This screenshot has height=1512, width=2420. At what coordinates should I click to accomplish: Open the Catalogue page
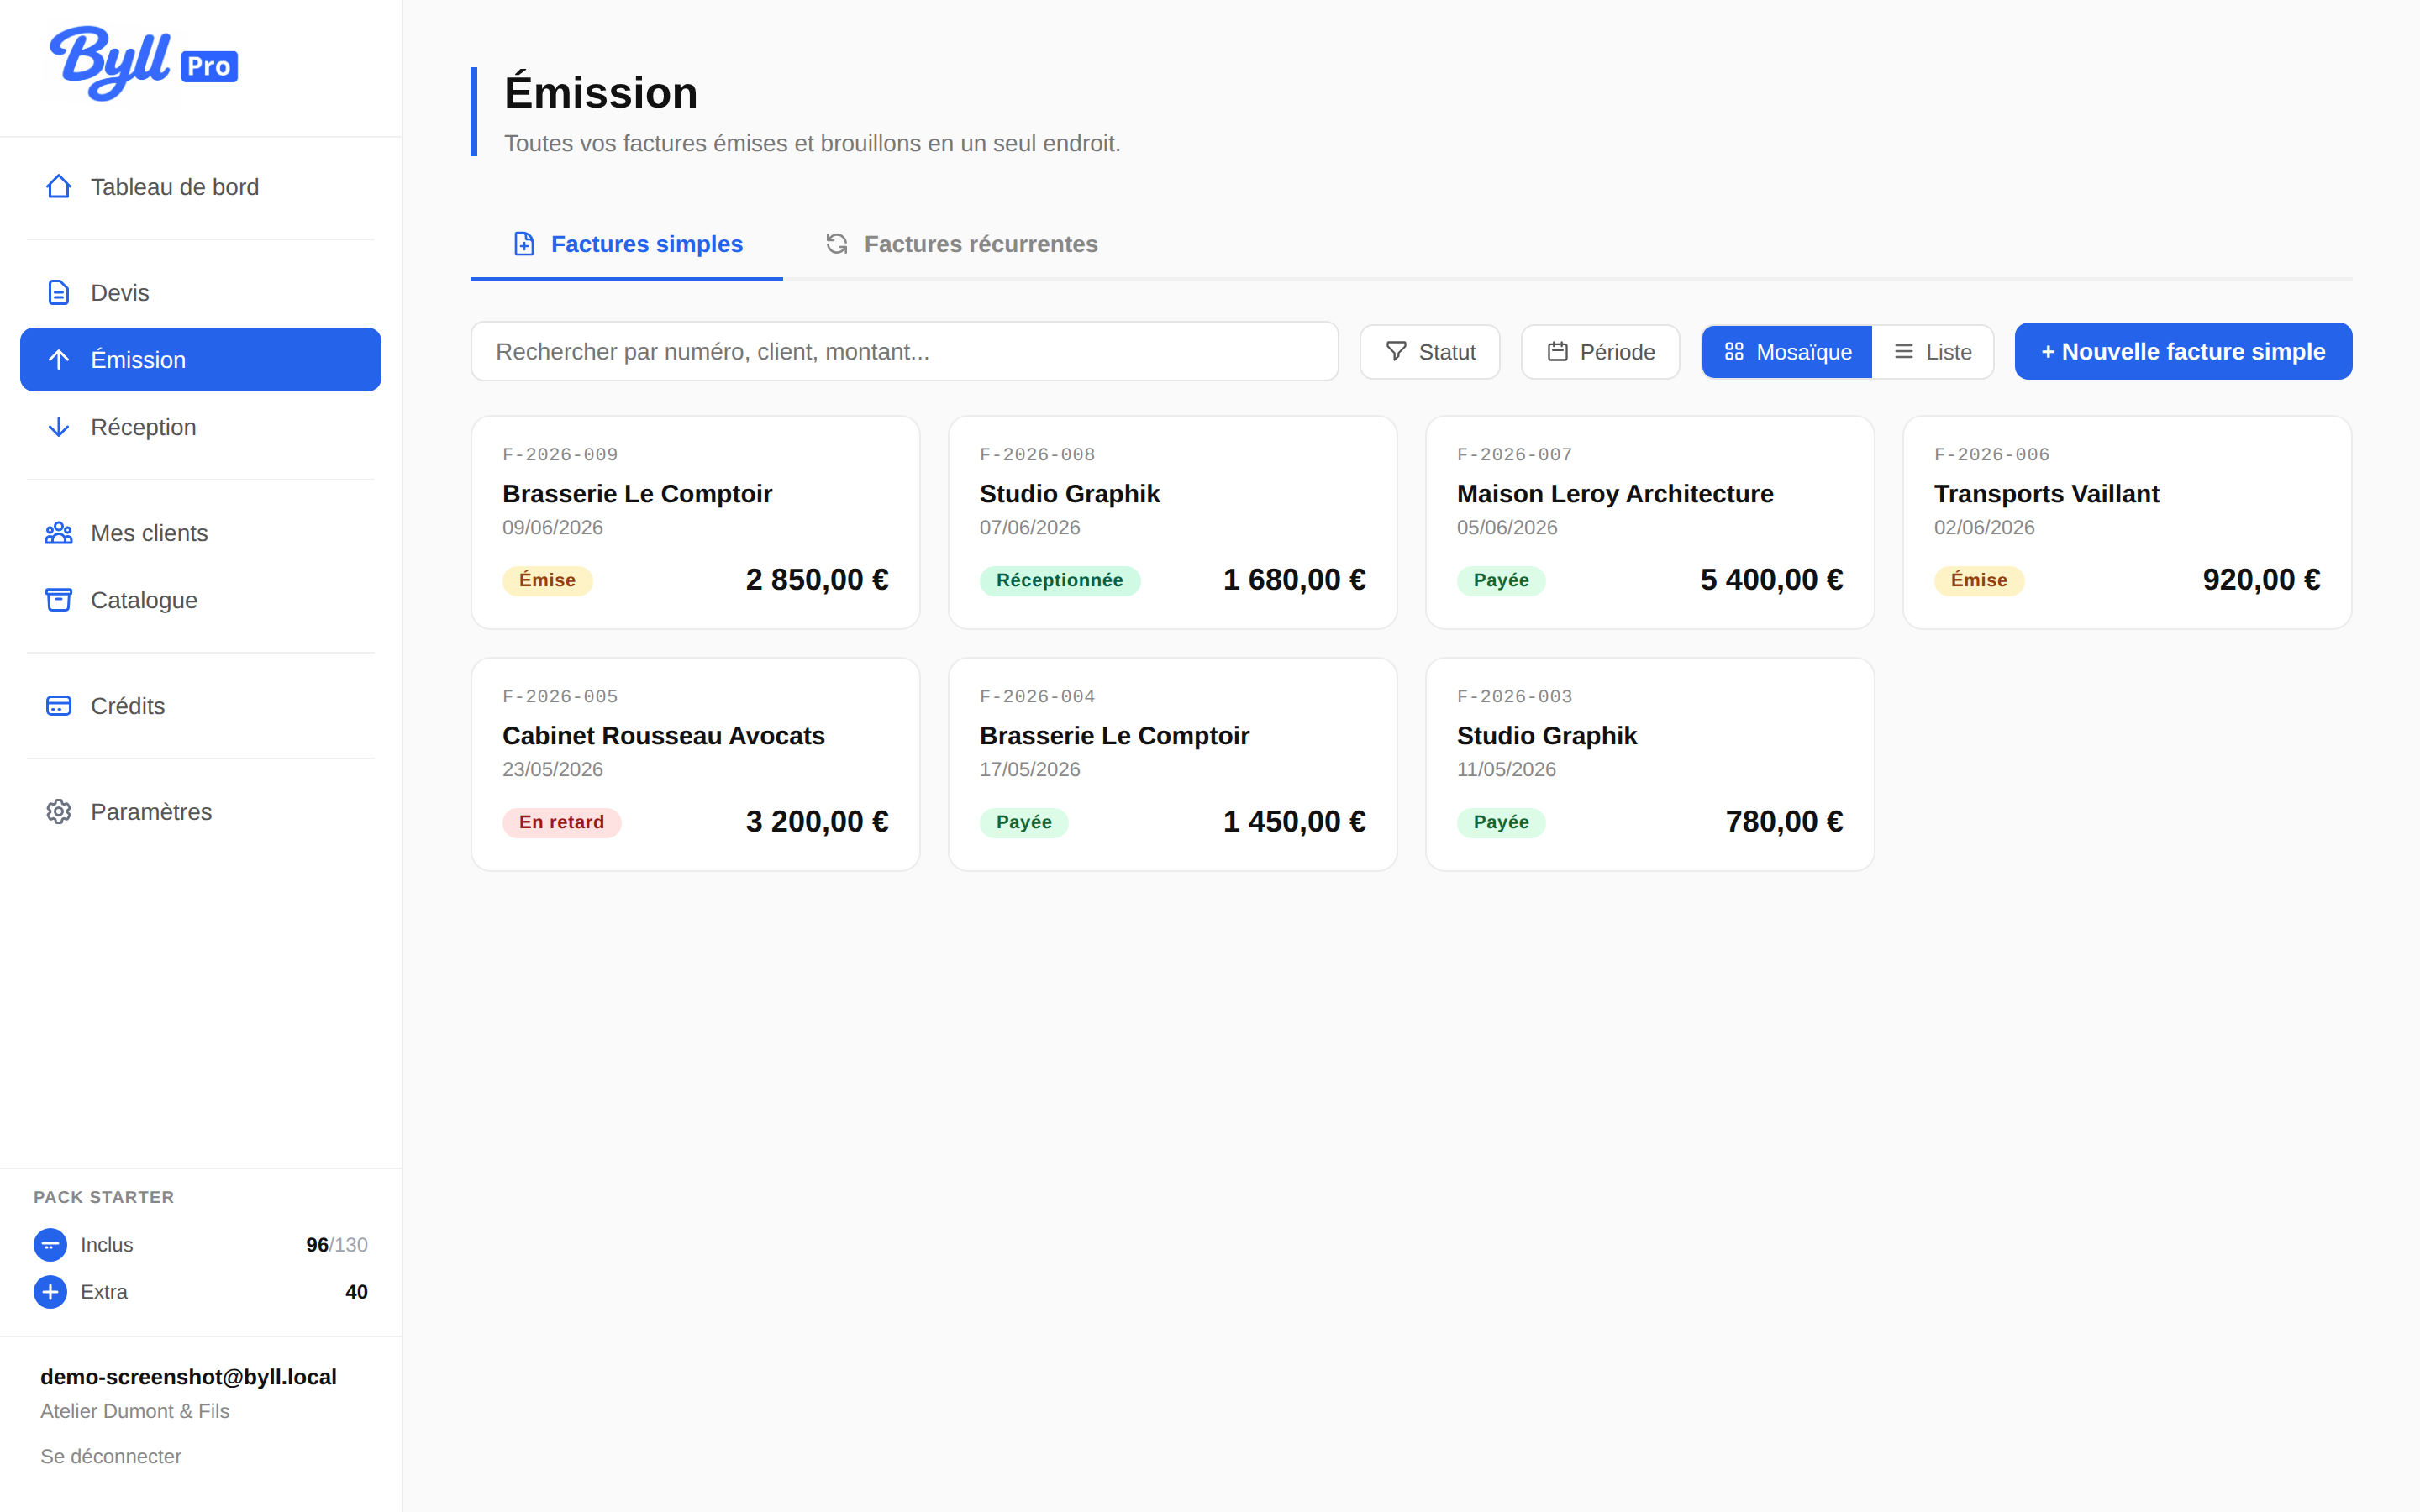point(201,600)
